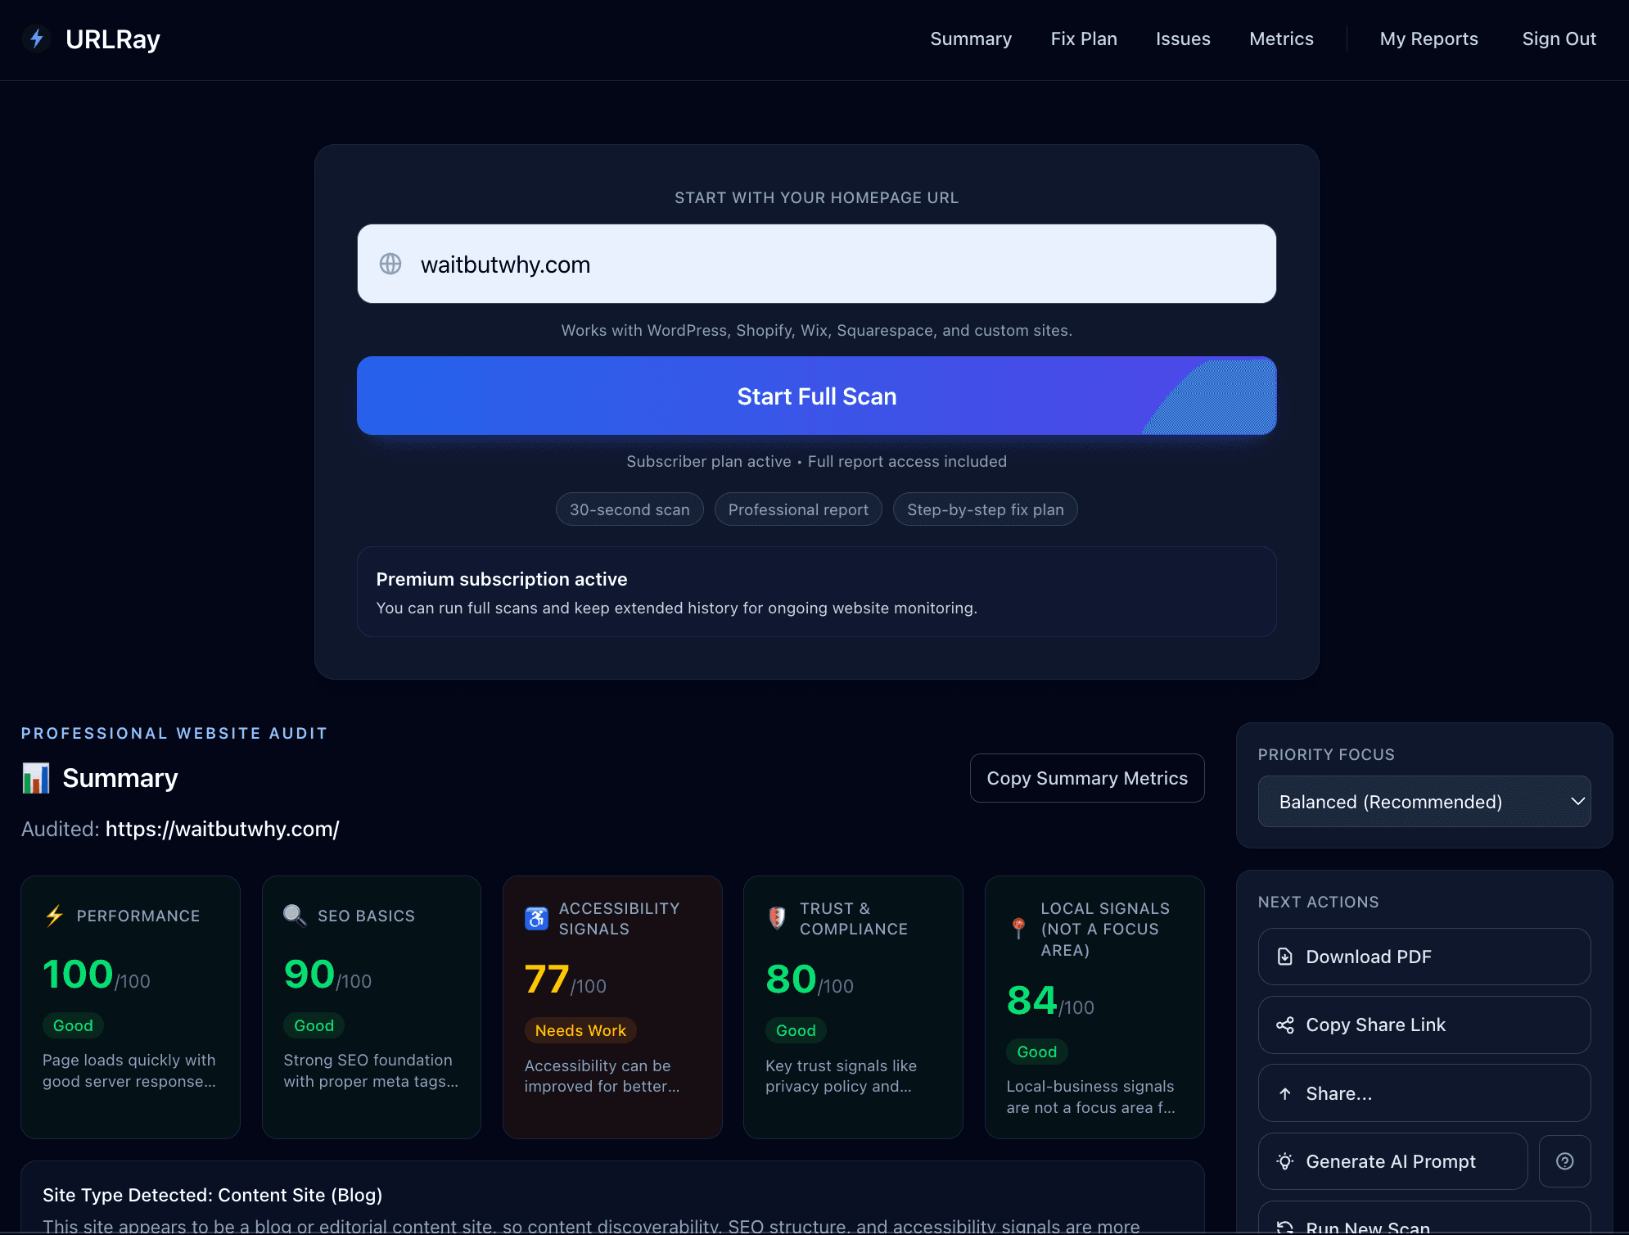Click the SEO Basics magnifying glass icon

(295, 916)
